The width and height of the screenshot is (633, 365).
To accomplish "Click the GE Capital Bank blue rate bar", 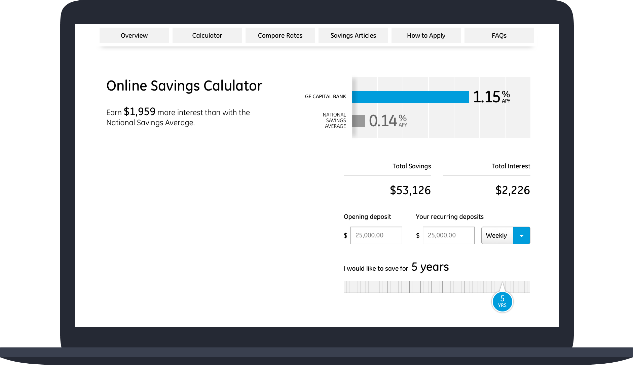I will click(x=410, y=97).
